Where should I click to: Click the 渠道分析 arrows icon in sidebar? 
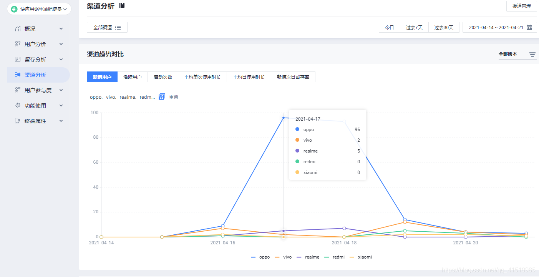[x=18, y=75]
